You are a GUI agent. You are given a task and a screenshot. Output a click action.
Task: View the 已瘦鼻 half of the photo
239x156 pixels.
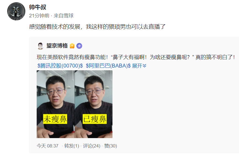pos(94,104)
